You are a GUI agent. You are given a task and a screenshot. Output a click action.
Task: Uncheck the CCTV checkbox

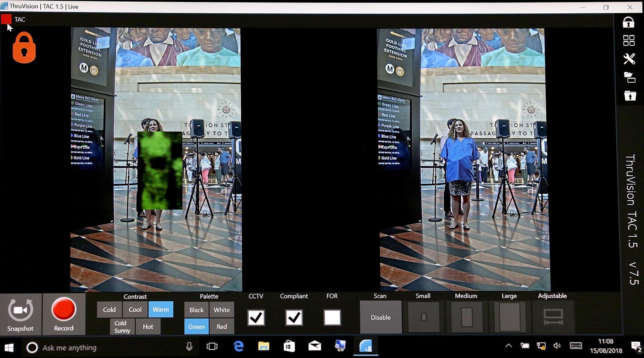(x=256, y=317)
